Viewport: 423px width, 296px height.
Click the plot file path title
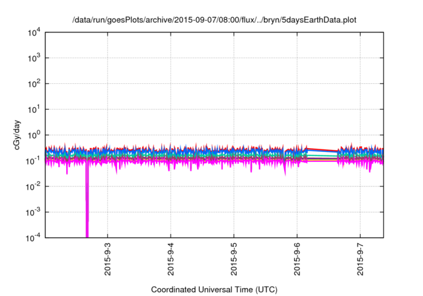214,20
